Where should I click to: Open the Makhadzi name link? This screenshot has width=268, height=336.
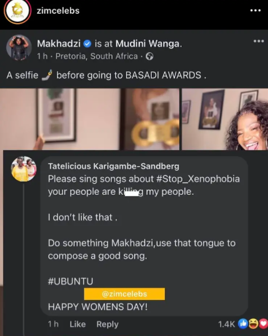(59, 43)
